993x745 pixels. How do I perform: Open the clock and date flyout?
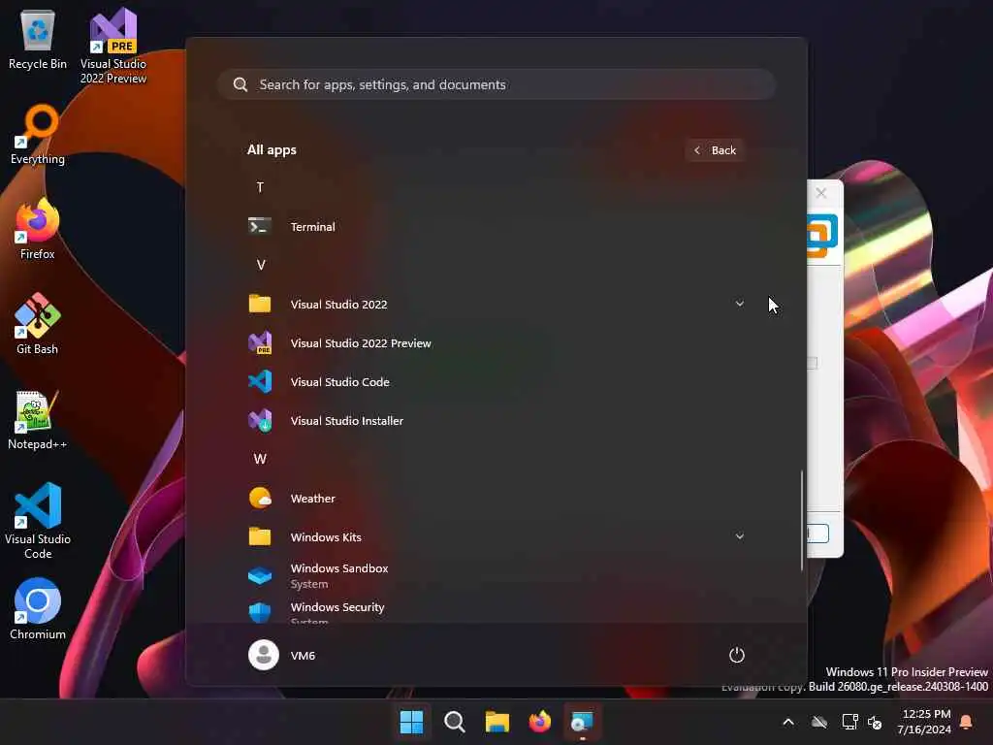924,722
